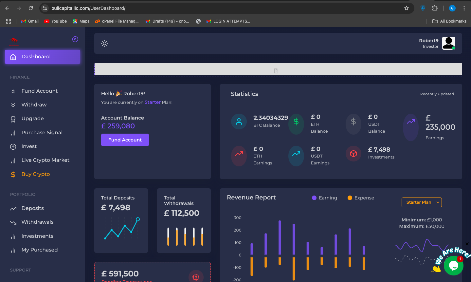The image size is (471, 282).
Task: Expand the Fund Account sidebar item
Action: (x=39, y=91)
